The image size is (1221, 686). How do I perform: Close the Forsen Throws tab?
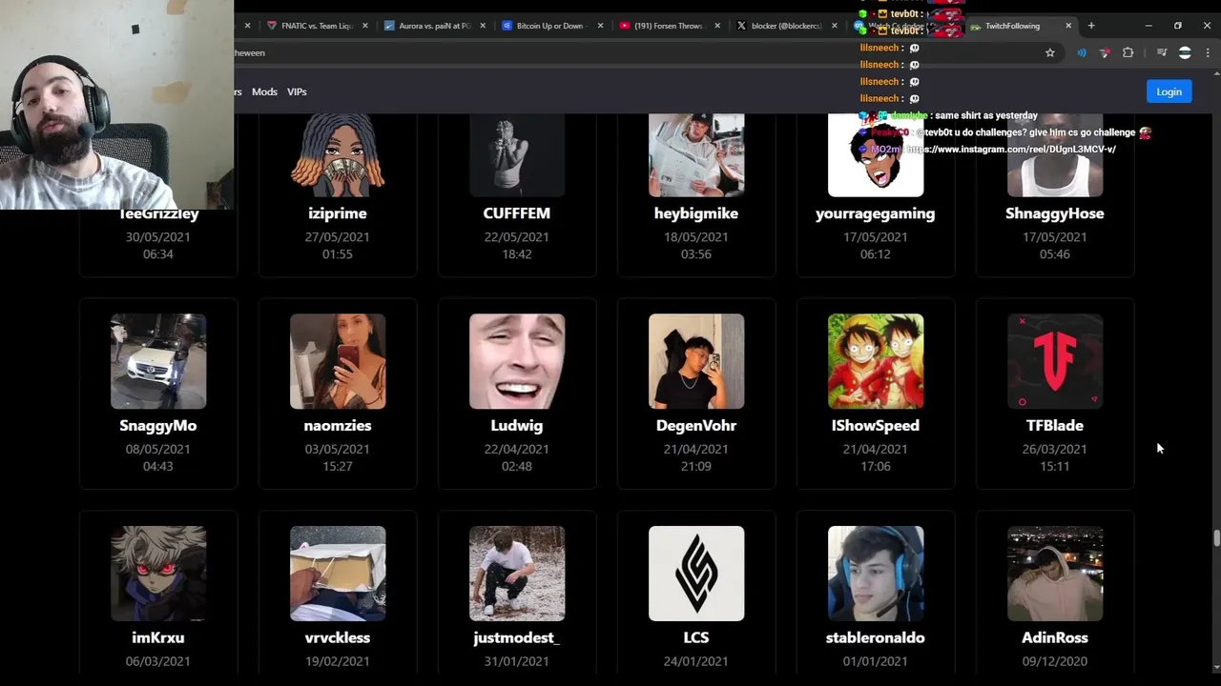[717, 26]
